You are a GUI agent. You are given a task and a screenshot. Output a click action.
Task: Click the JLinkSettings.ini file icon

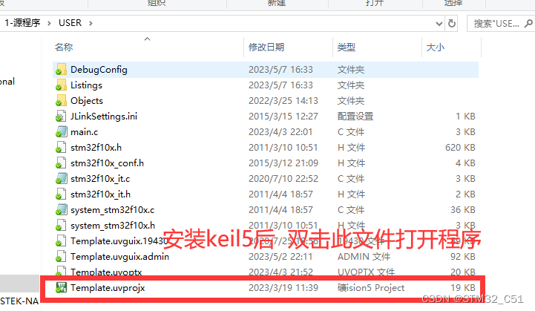point(61,116)
